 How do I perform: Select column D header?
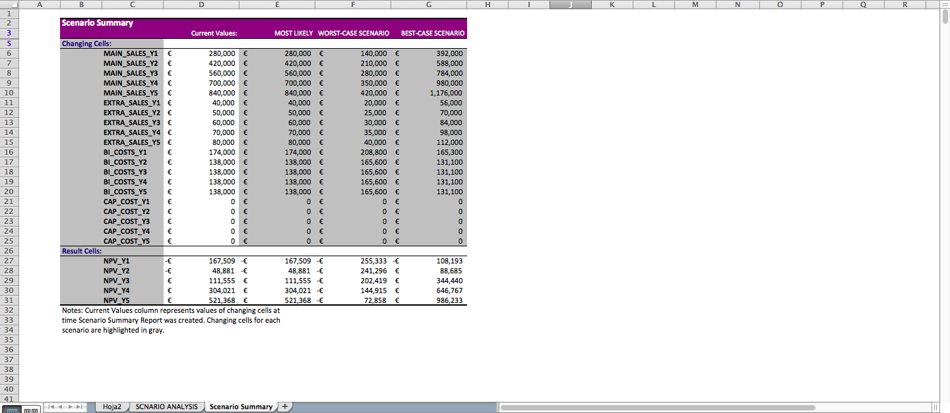point(201,5)
